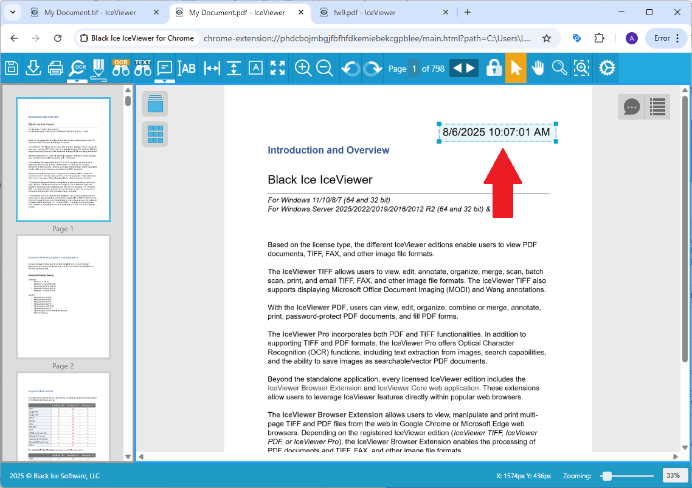Open the settings gear in toolbar
Viewport: 692px width, 488px height.
click(x=607, y=68)
